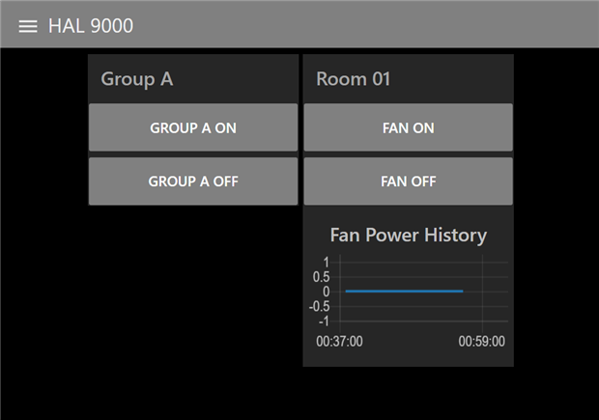Click the empty gray header bar area
Image resolution: width=599 pixels, height=420 pixels.
click(386, 24)
